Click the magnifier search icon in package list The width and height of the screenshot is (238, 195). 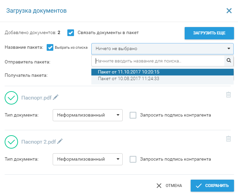coord(229,61)
